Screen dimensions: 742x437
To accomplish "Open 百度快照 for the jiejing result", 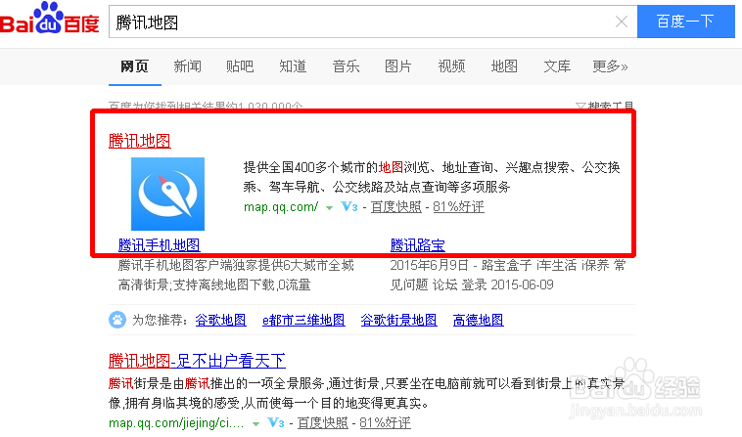I will (x=323, y=423).
